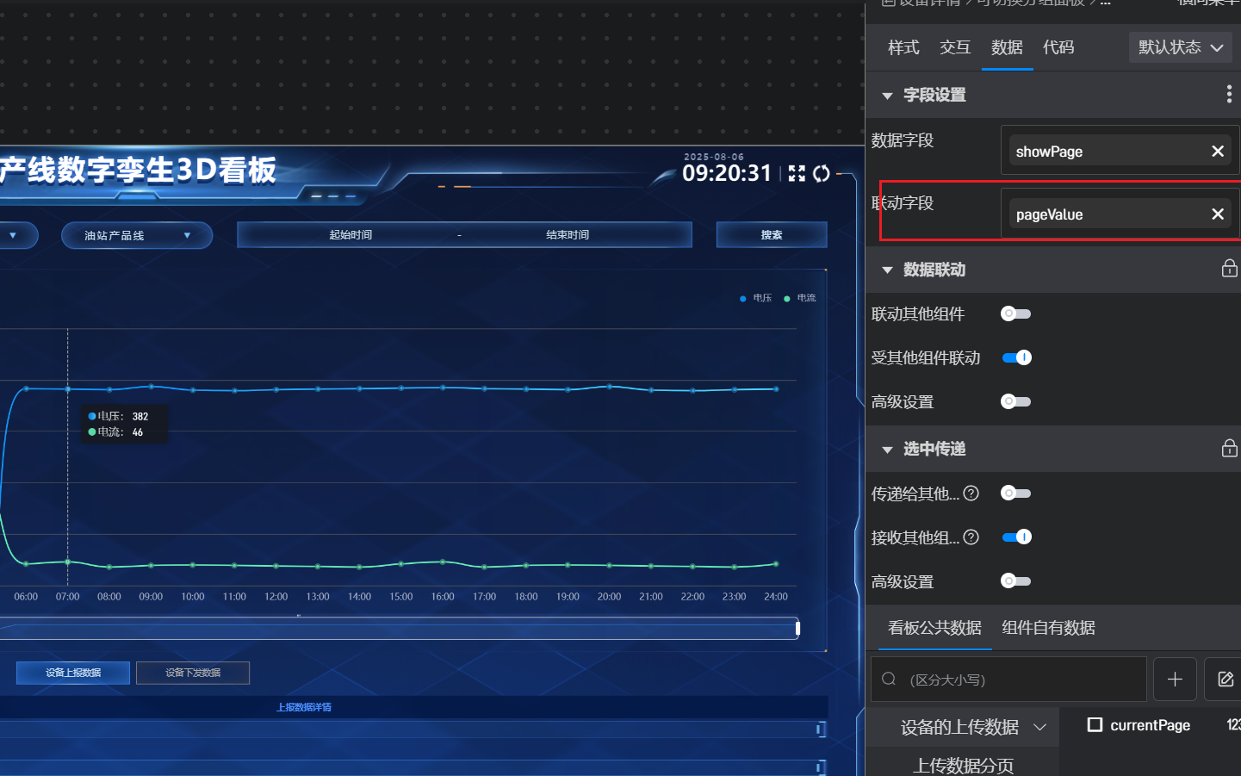Collapse the 字段设置 section
Screen dimensions: 1241x776
[x=887, y=96]
